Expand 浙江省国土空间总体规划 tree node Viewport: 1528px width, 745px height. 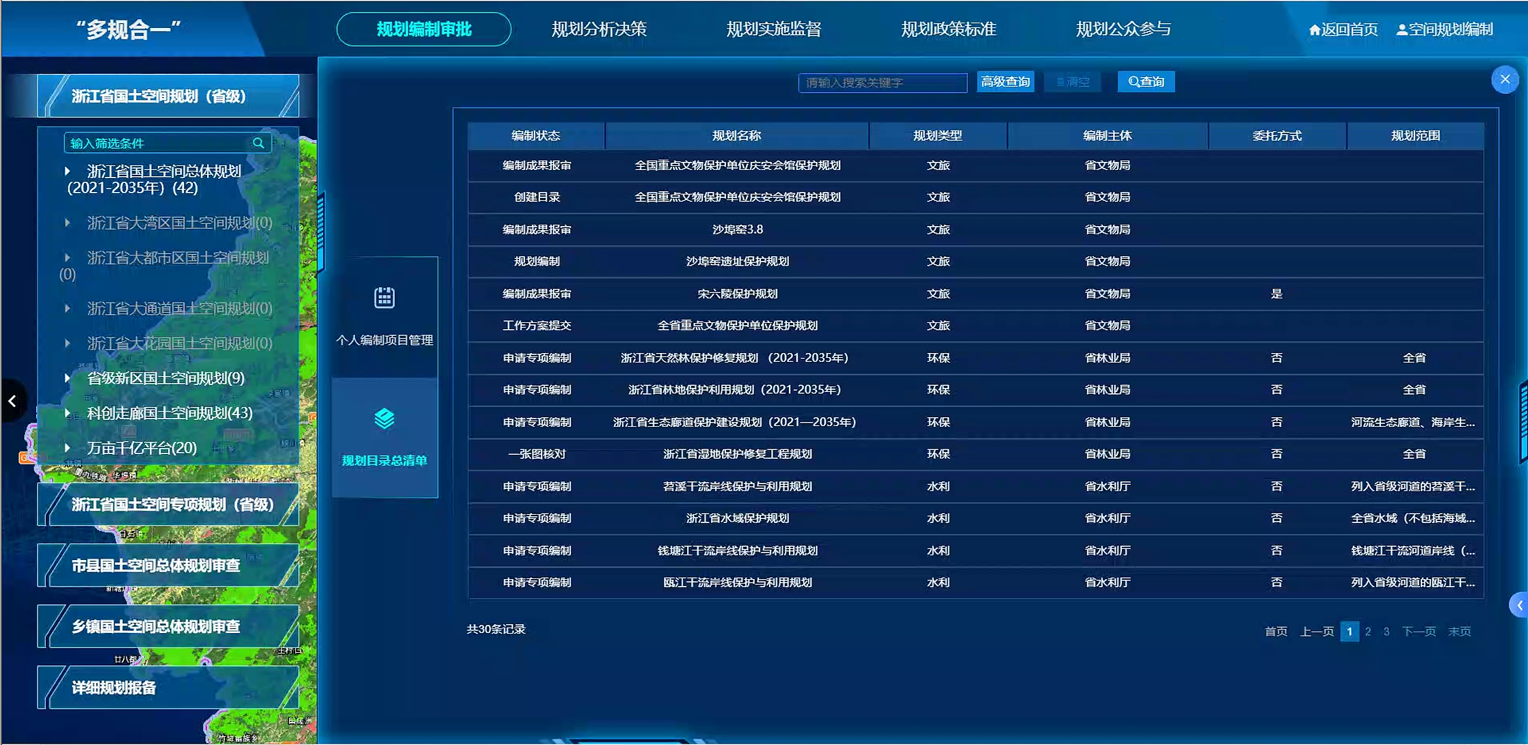tap(67, 171)
